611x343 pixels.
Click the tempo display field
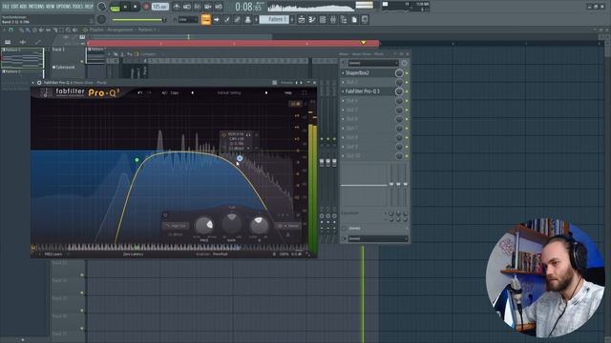click(159, 7)
